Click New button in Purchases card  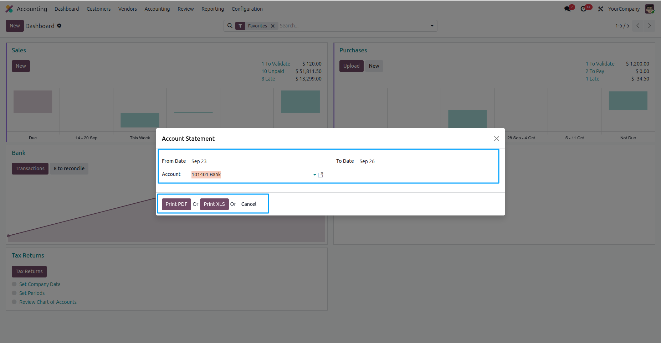click(374, 66)
